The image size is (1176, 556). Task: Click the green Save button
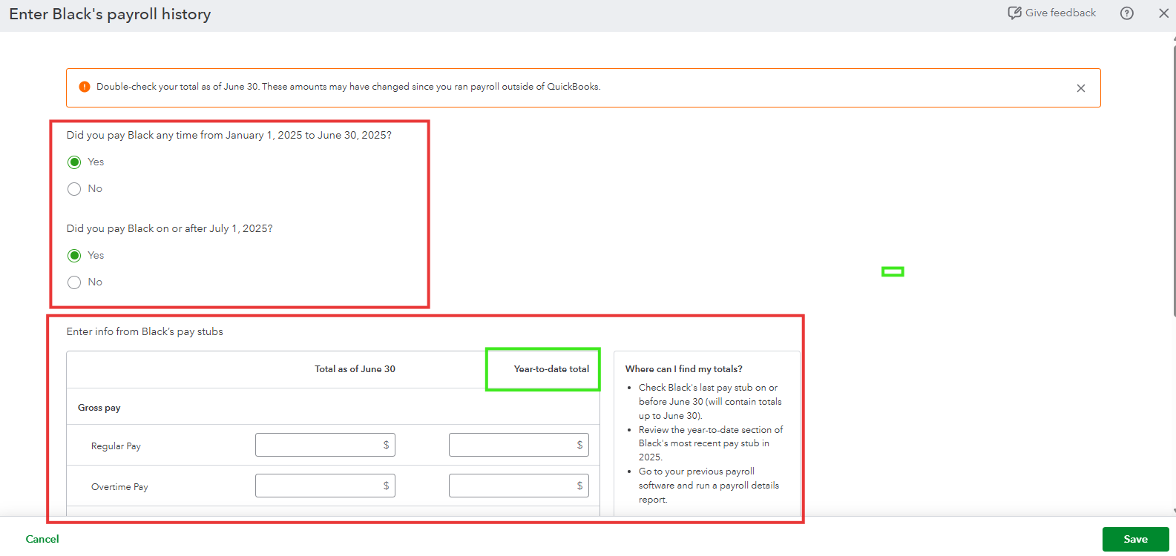coord(1135,539)
